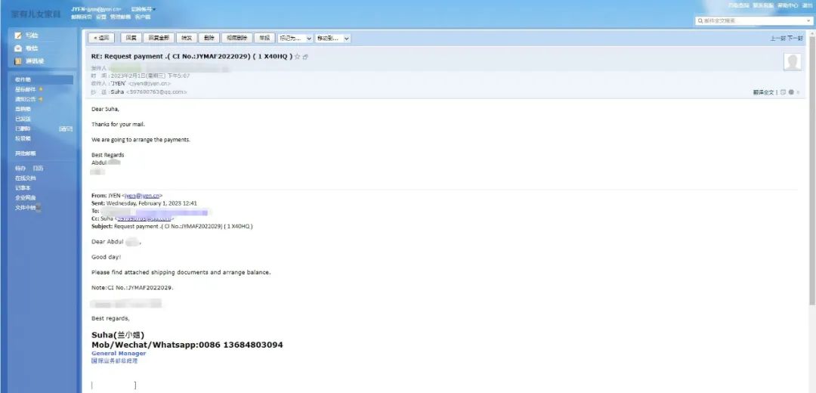Open the 标记为 mark-as dropdown

[x=295, y=38]
